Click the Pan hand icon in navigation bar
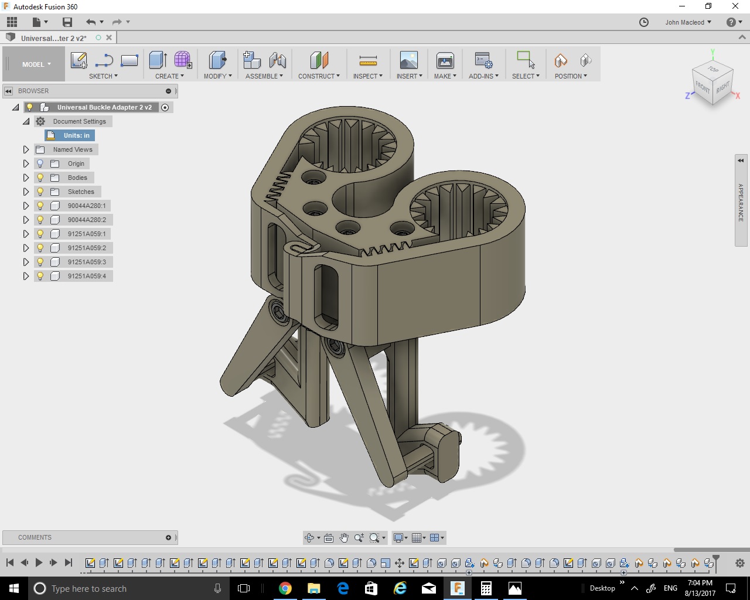 click(344, 538)
